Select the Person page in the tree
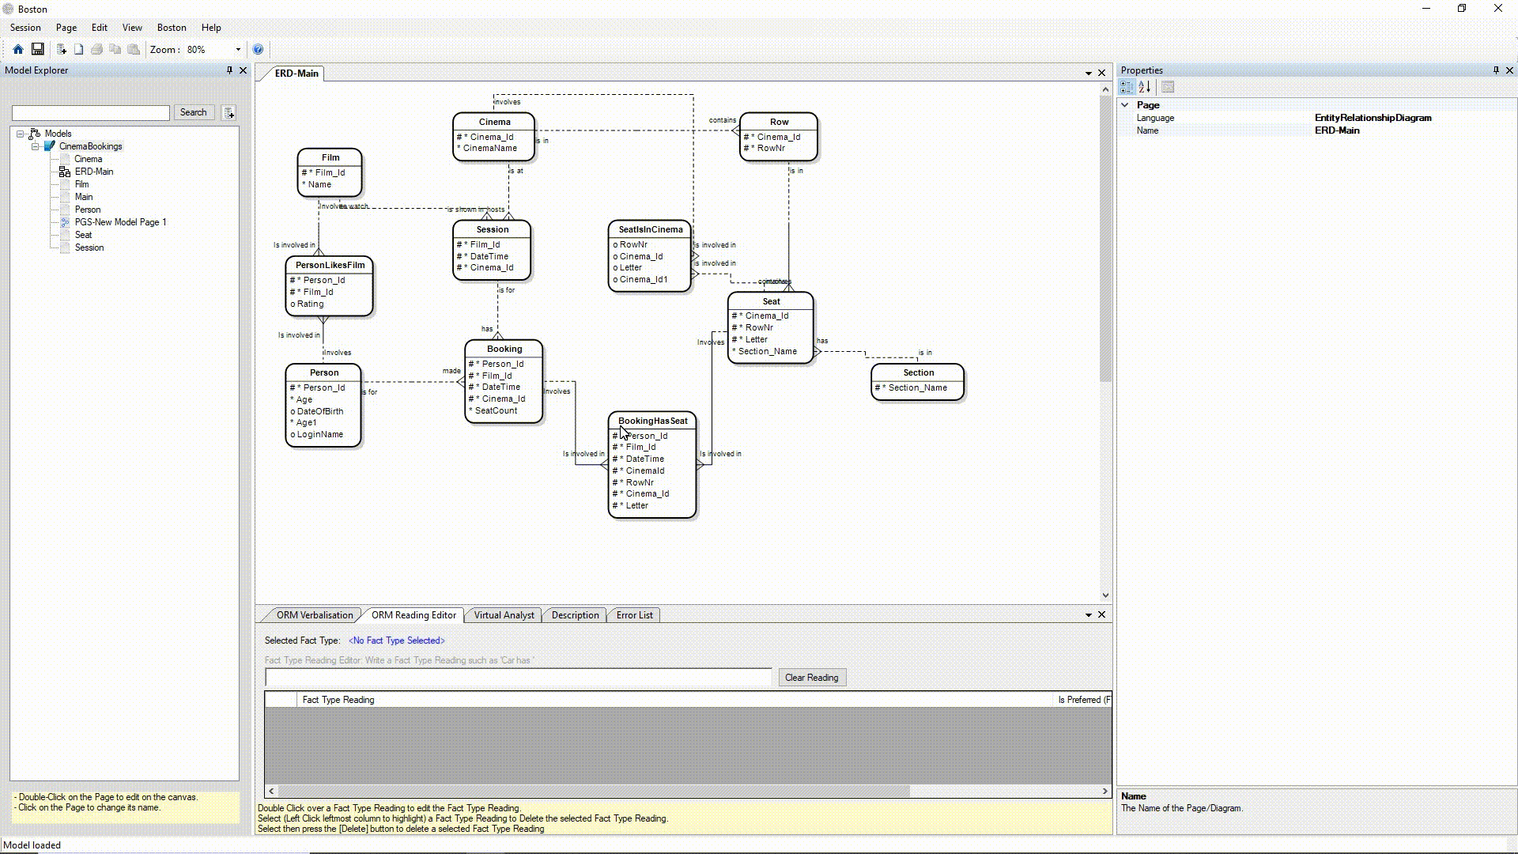This screenshot has height=854, width=1518. pos(87,210)
